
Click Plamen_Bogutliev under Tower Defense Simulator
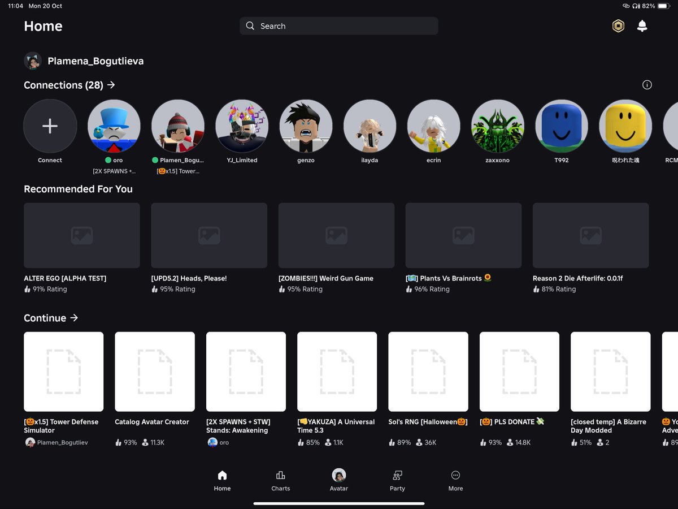[x=62, y=442]
